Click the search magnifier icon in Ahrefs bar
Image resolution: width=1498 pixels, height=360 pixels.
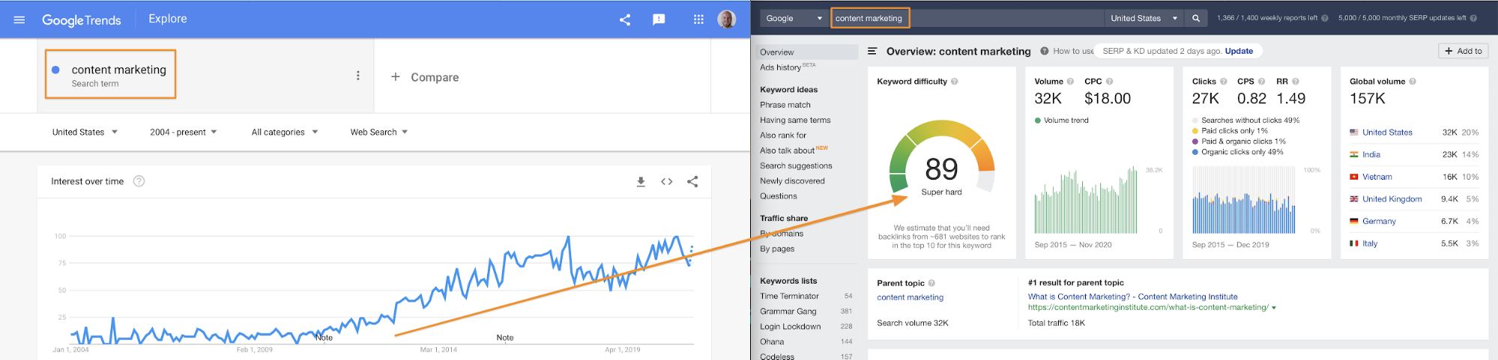pos(1196,18)
